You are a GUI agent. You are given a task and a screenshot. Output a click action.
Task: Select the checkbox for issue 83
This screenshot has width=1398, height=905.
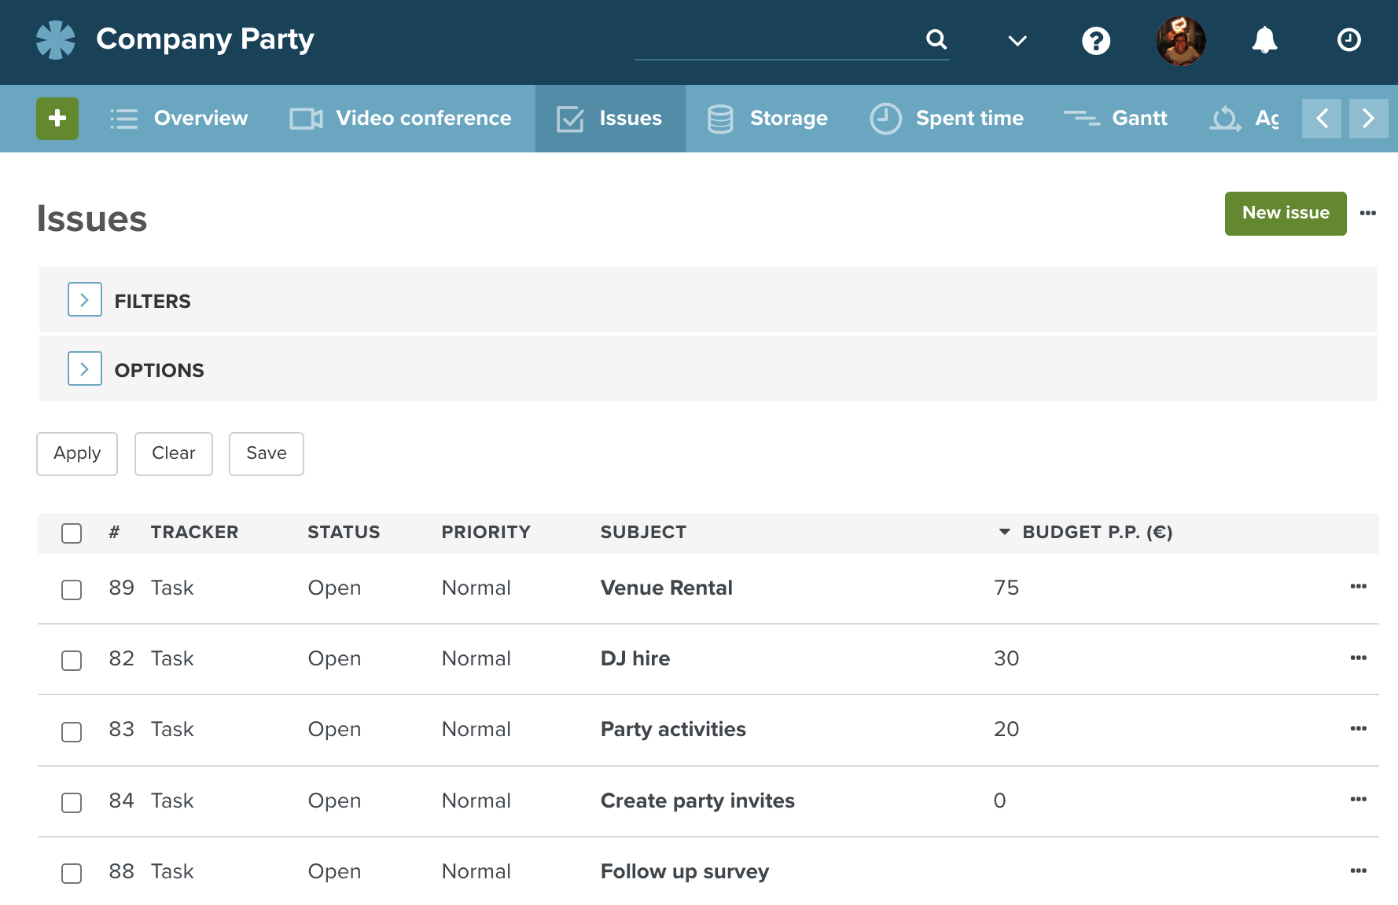click(x=72, y=732)
